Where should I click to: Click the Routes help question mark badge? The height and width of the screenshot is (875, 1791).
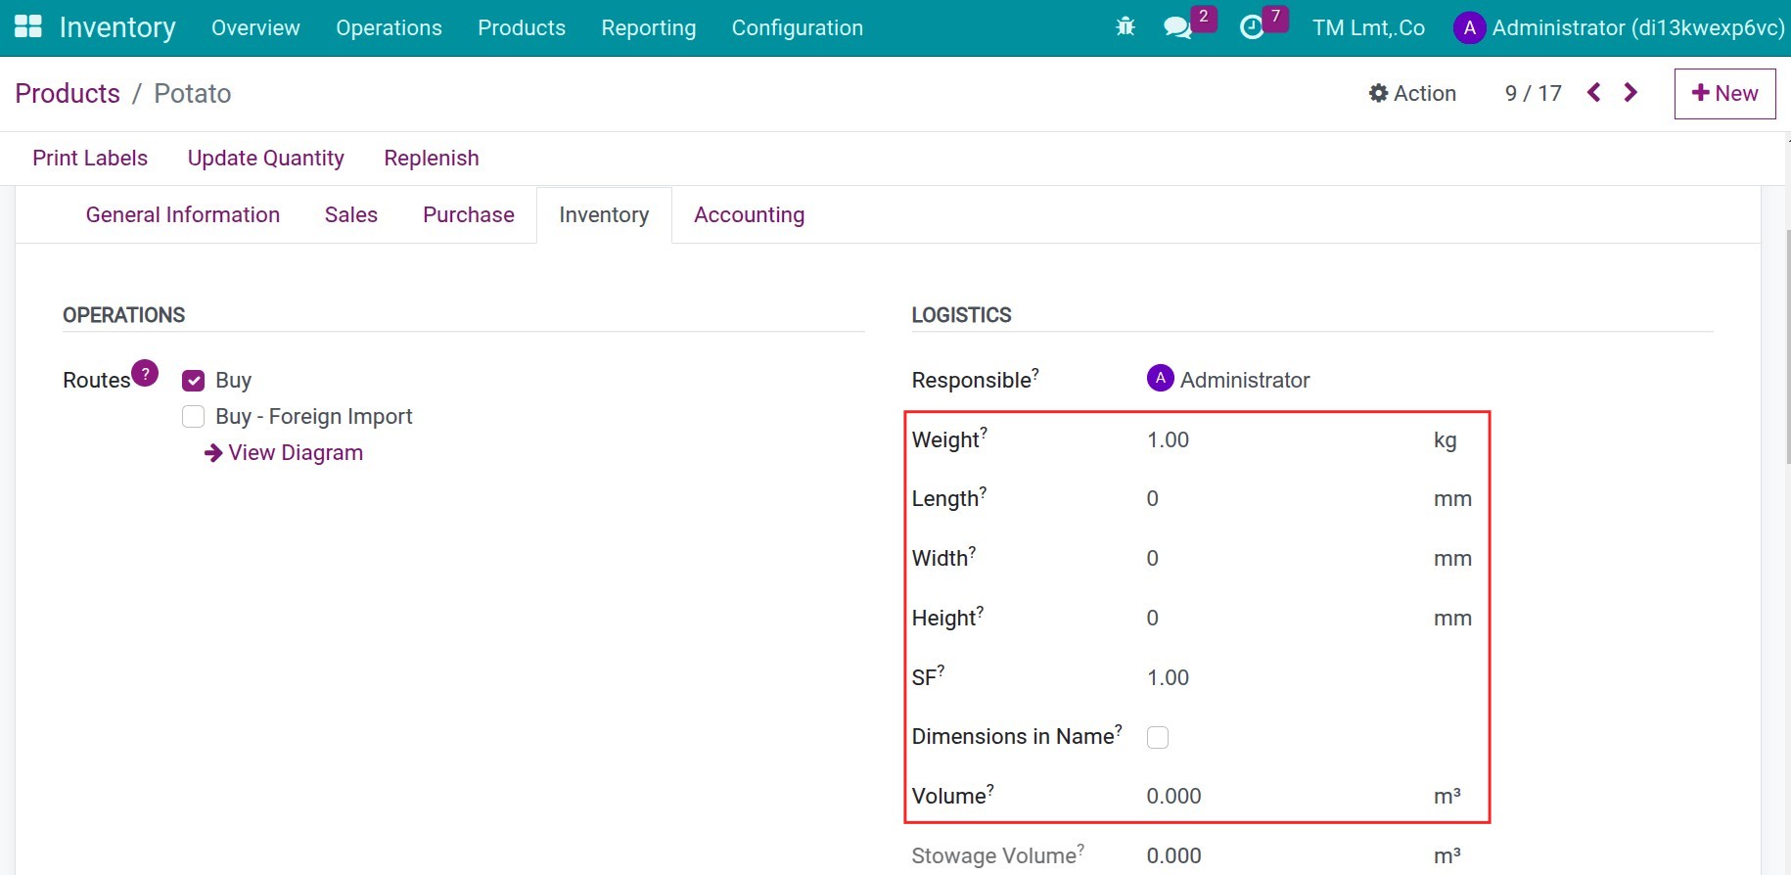coord(145,373)
